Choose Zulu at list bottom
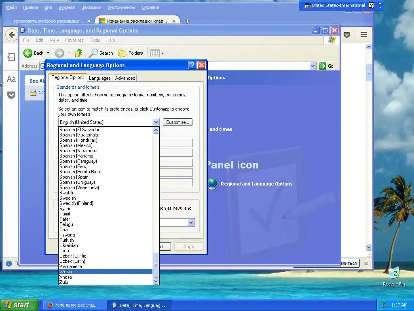414x311 pixels. [x=106, y=282]
